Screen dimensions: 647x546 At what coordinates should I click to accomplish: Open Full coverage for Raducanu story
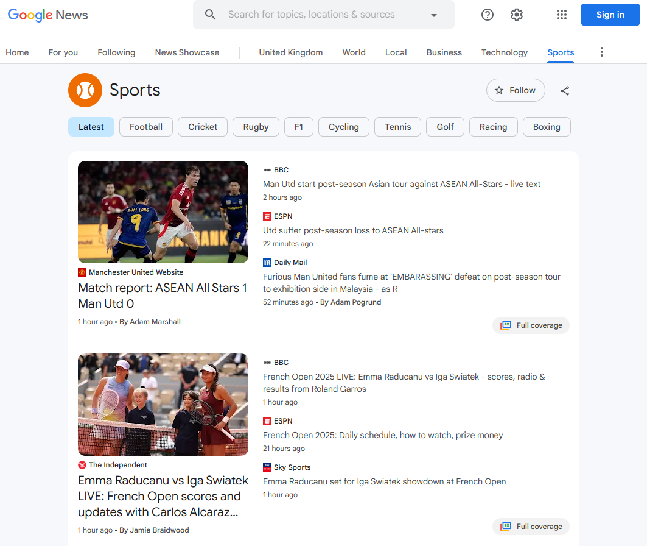[x=531, y=526]
